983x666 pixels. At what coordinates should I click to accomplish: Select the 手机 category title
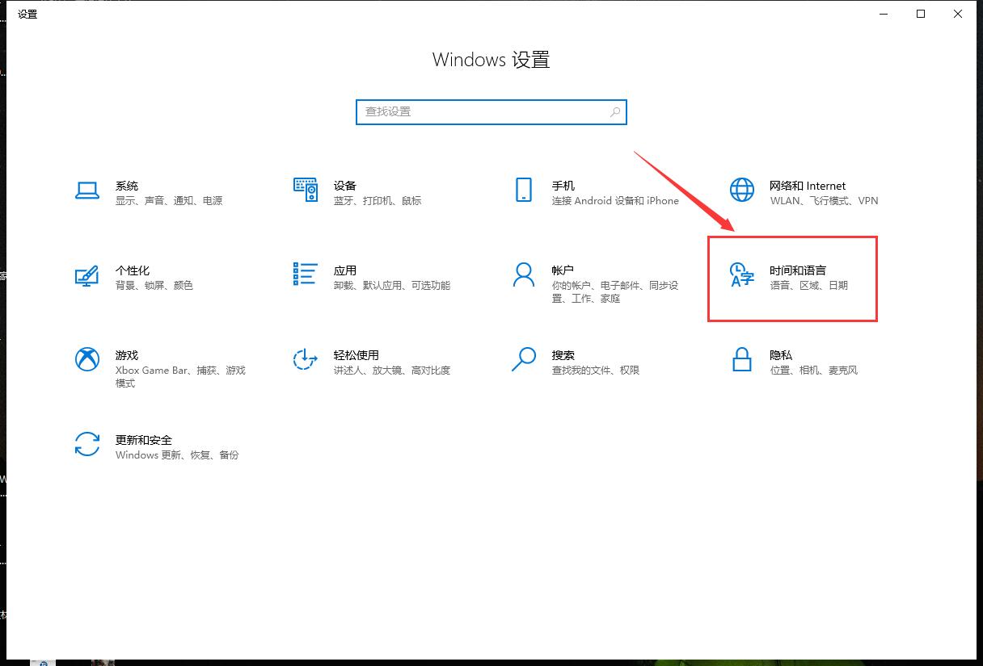click(563, 186)
